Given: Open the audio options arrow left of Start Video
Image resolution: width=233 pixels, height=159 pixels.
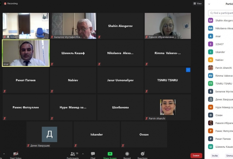Looking at the screenshot, I should pyautogui.click(x=4, y=154).
